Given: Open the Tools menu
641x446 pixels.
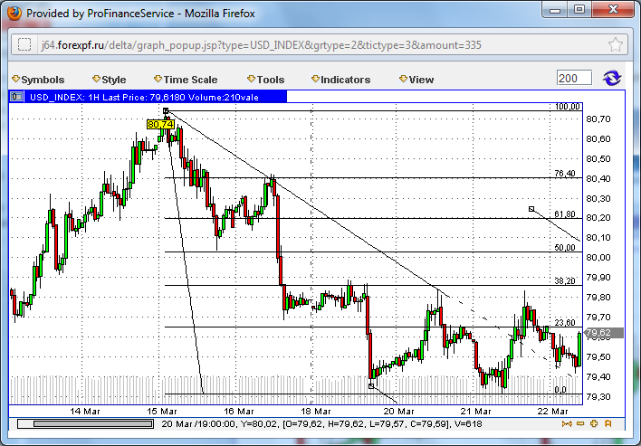Looking at the screenshot, I should 265,80.
